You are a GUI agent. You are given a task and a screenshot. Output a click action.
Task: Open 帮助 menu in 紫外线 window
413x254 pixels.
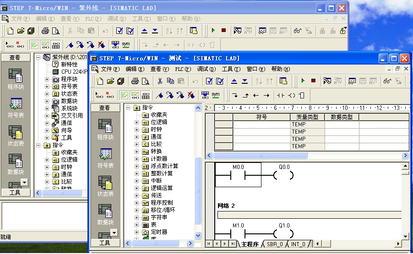(190, 19)
